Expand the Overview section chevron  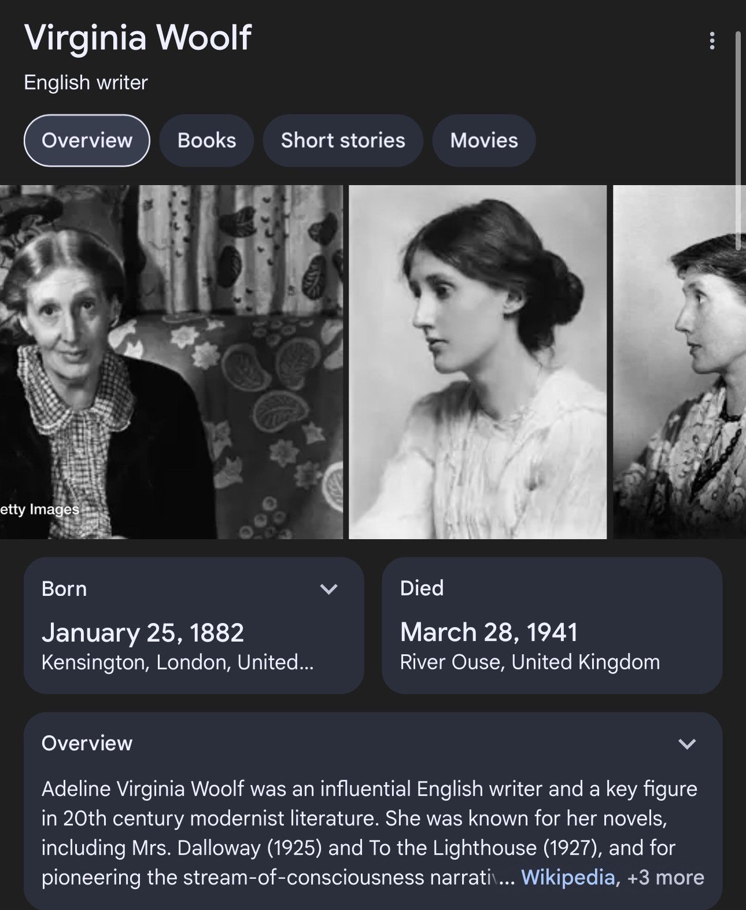point(687,743)
